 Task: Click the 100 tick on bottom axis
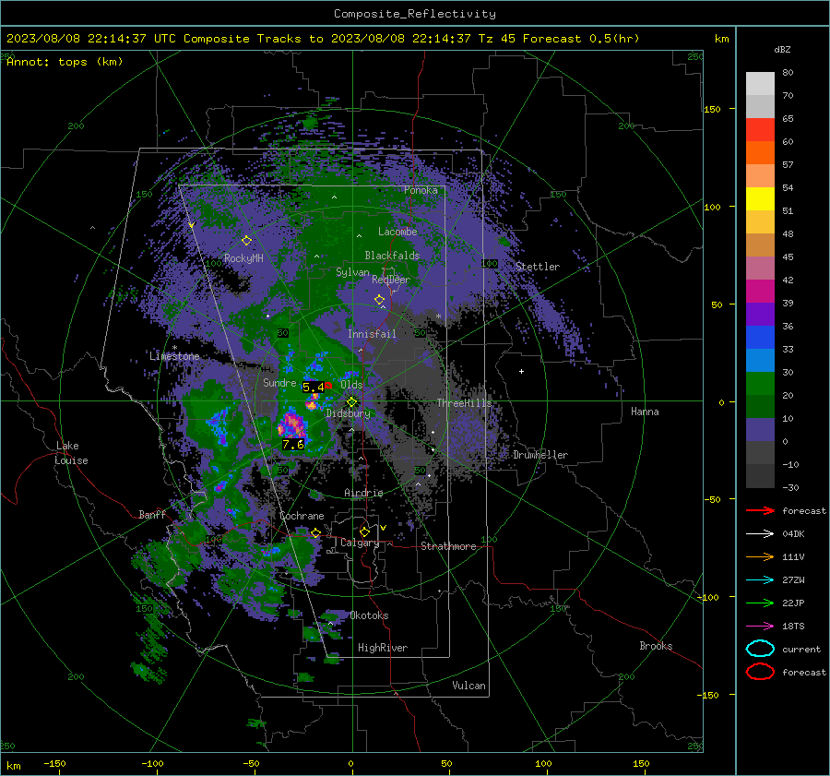[543, 763]
